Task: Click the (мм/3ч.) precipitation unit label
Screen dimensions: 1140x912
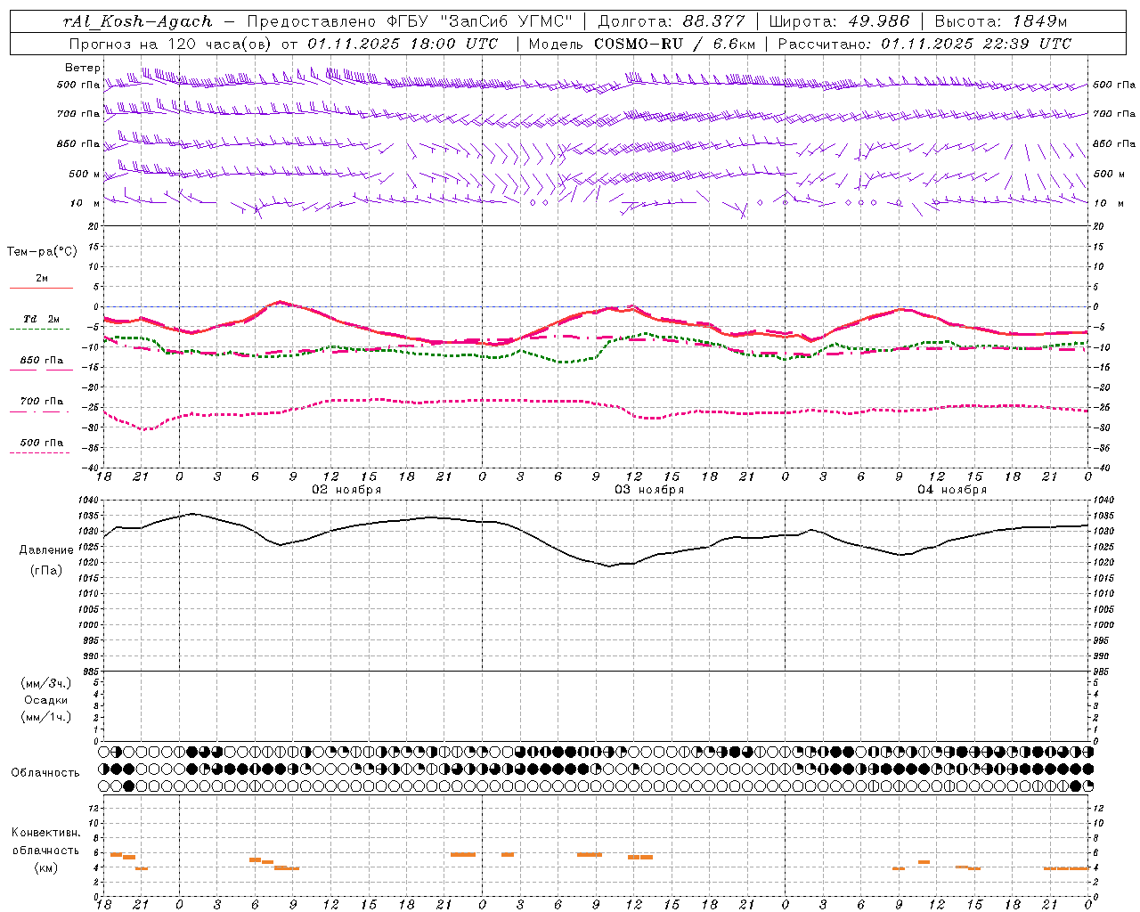Action: [x=46, y=683]
